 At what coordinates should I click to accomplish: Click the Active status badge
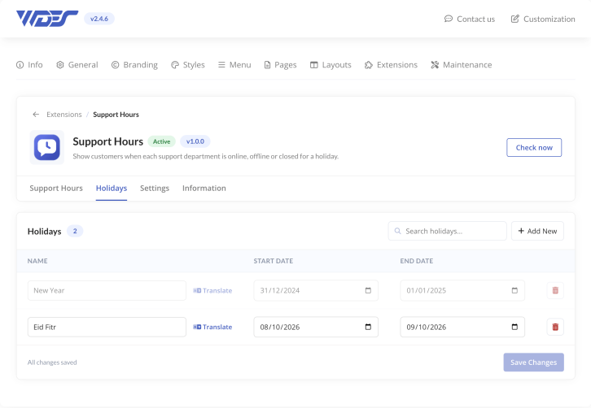[162, 141]
